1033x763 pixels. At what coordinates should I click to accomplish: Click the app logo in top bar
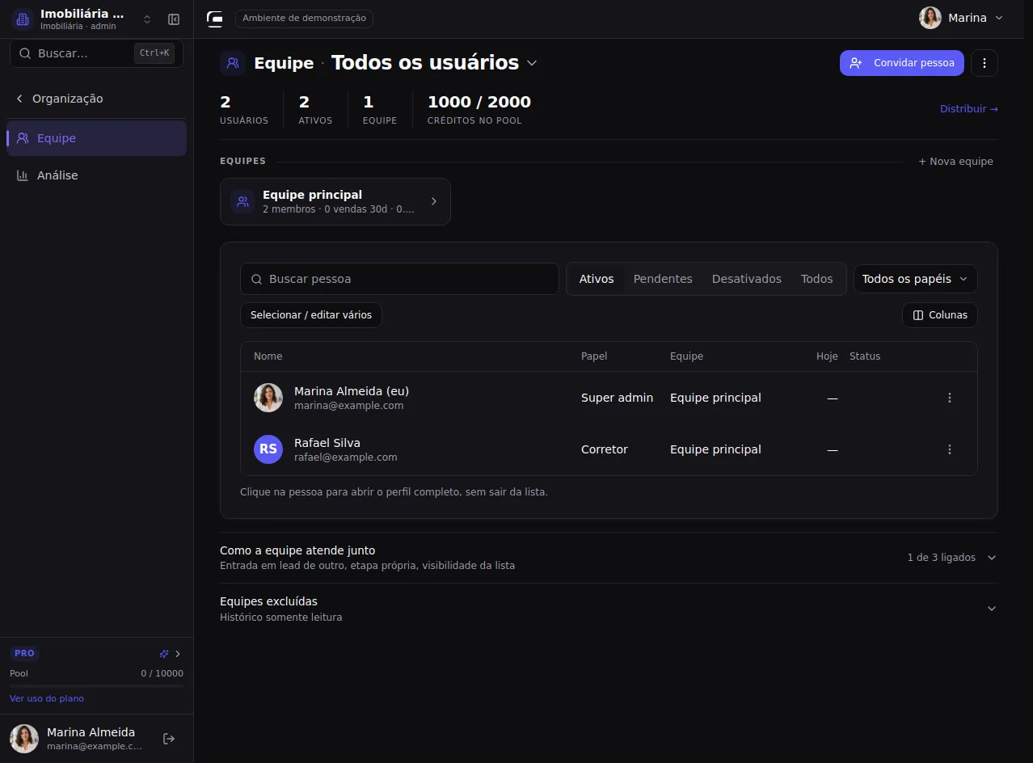214,19
